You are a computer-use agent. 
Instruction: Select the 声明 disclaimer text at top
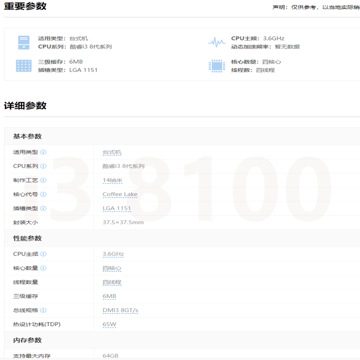(316, 7)
